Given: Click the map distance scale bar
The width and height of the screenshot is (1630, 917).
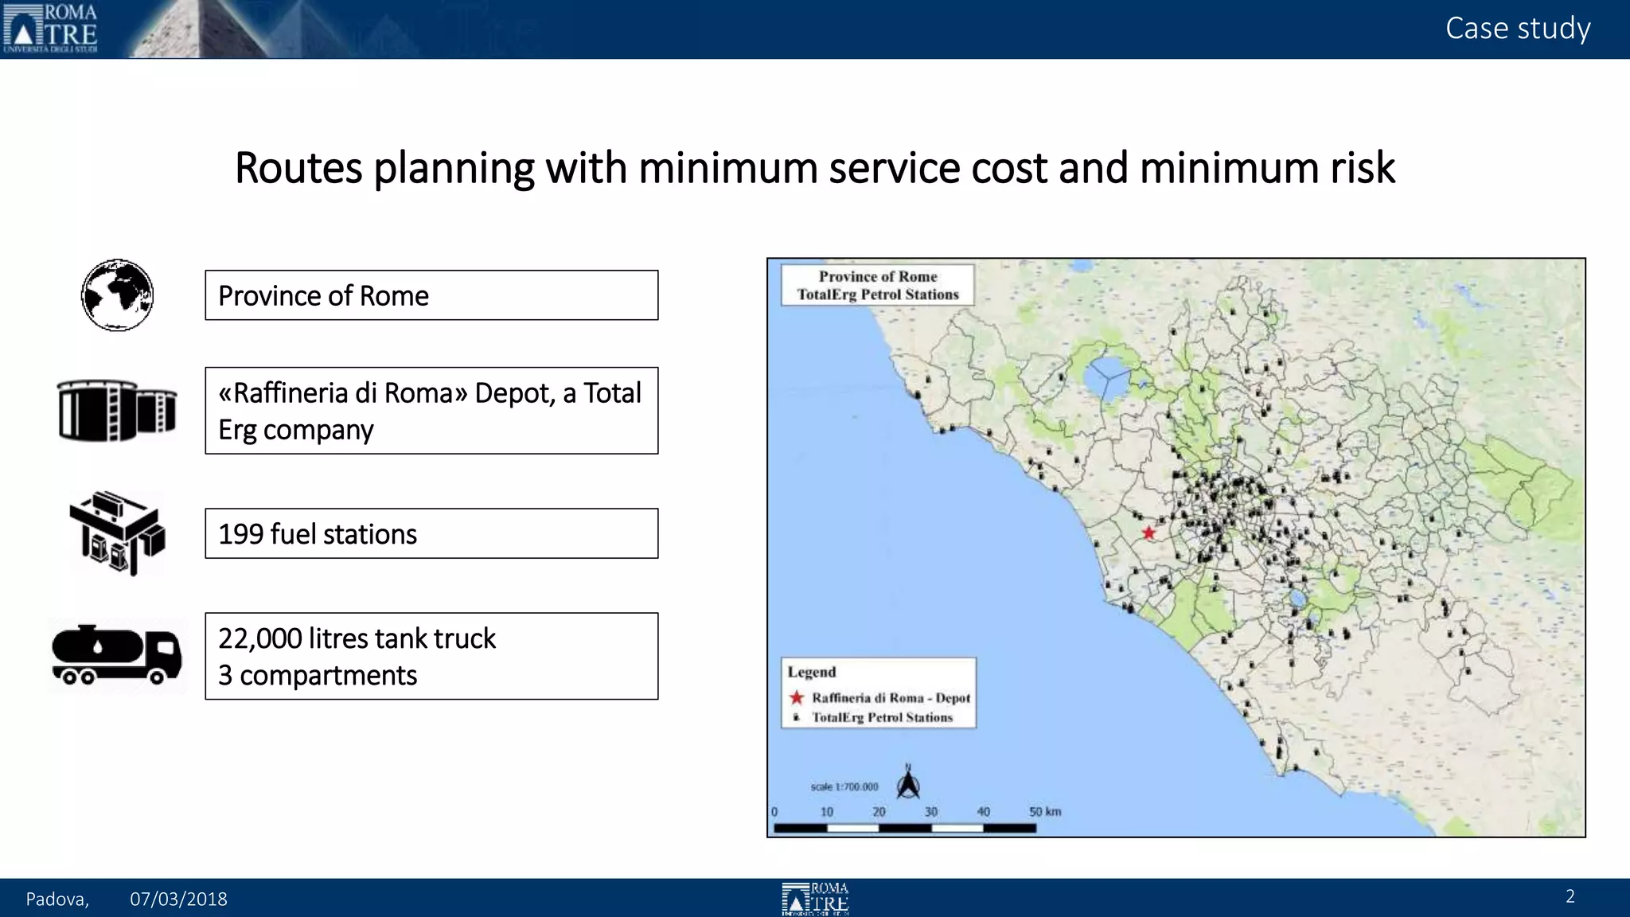Looking at the screenshot, I should click(x=905, y=828).
